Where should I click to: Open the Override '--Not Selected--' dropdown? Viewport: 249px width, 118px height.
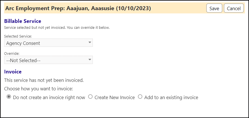(48, 60)
